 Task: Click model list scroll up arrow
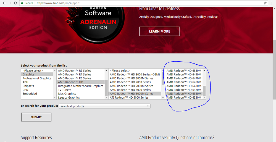(x=204, y=70)
